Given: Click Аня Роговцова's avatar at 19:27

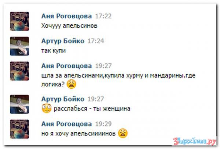Looking at the screenshot, I should pos(19,71).
